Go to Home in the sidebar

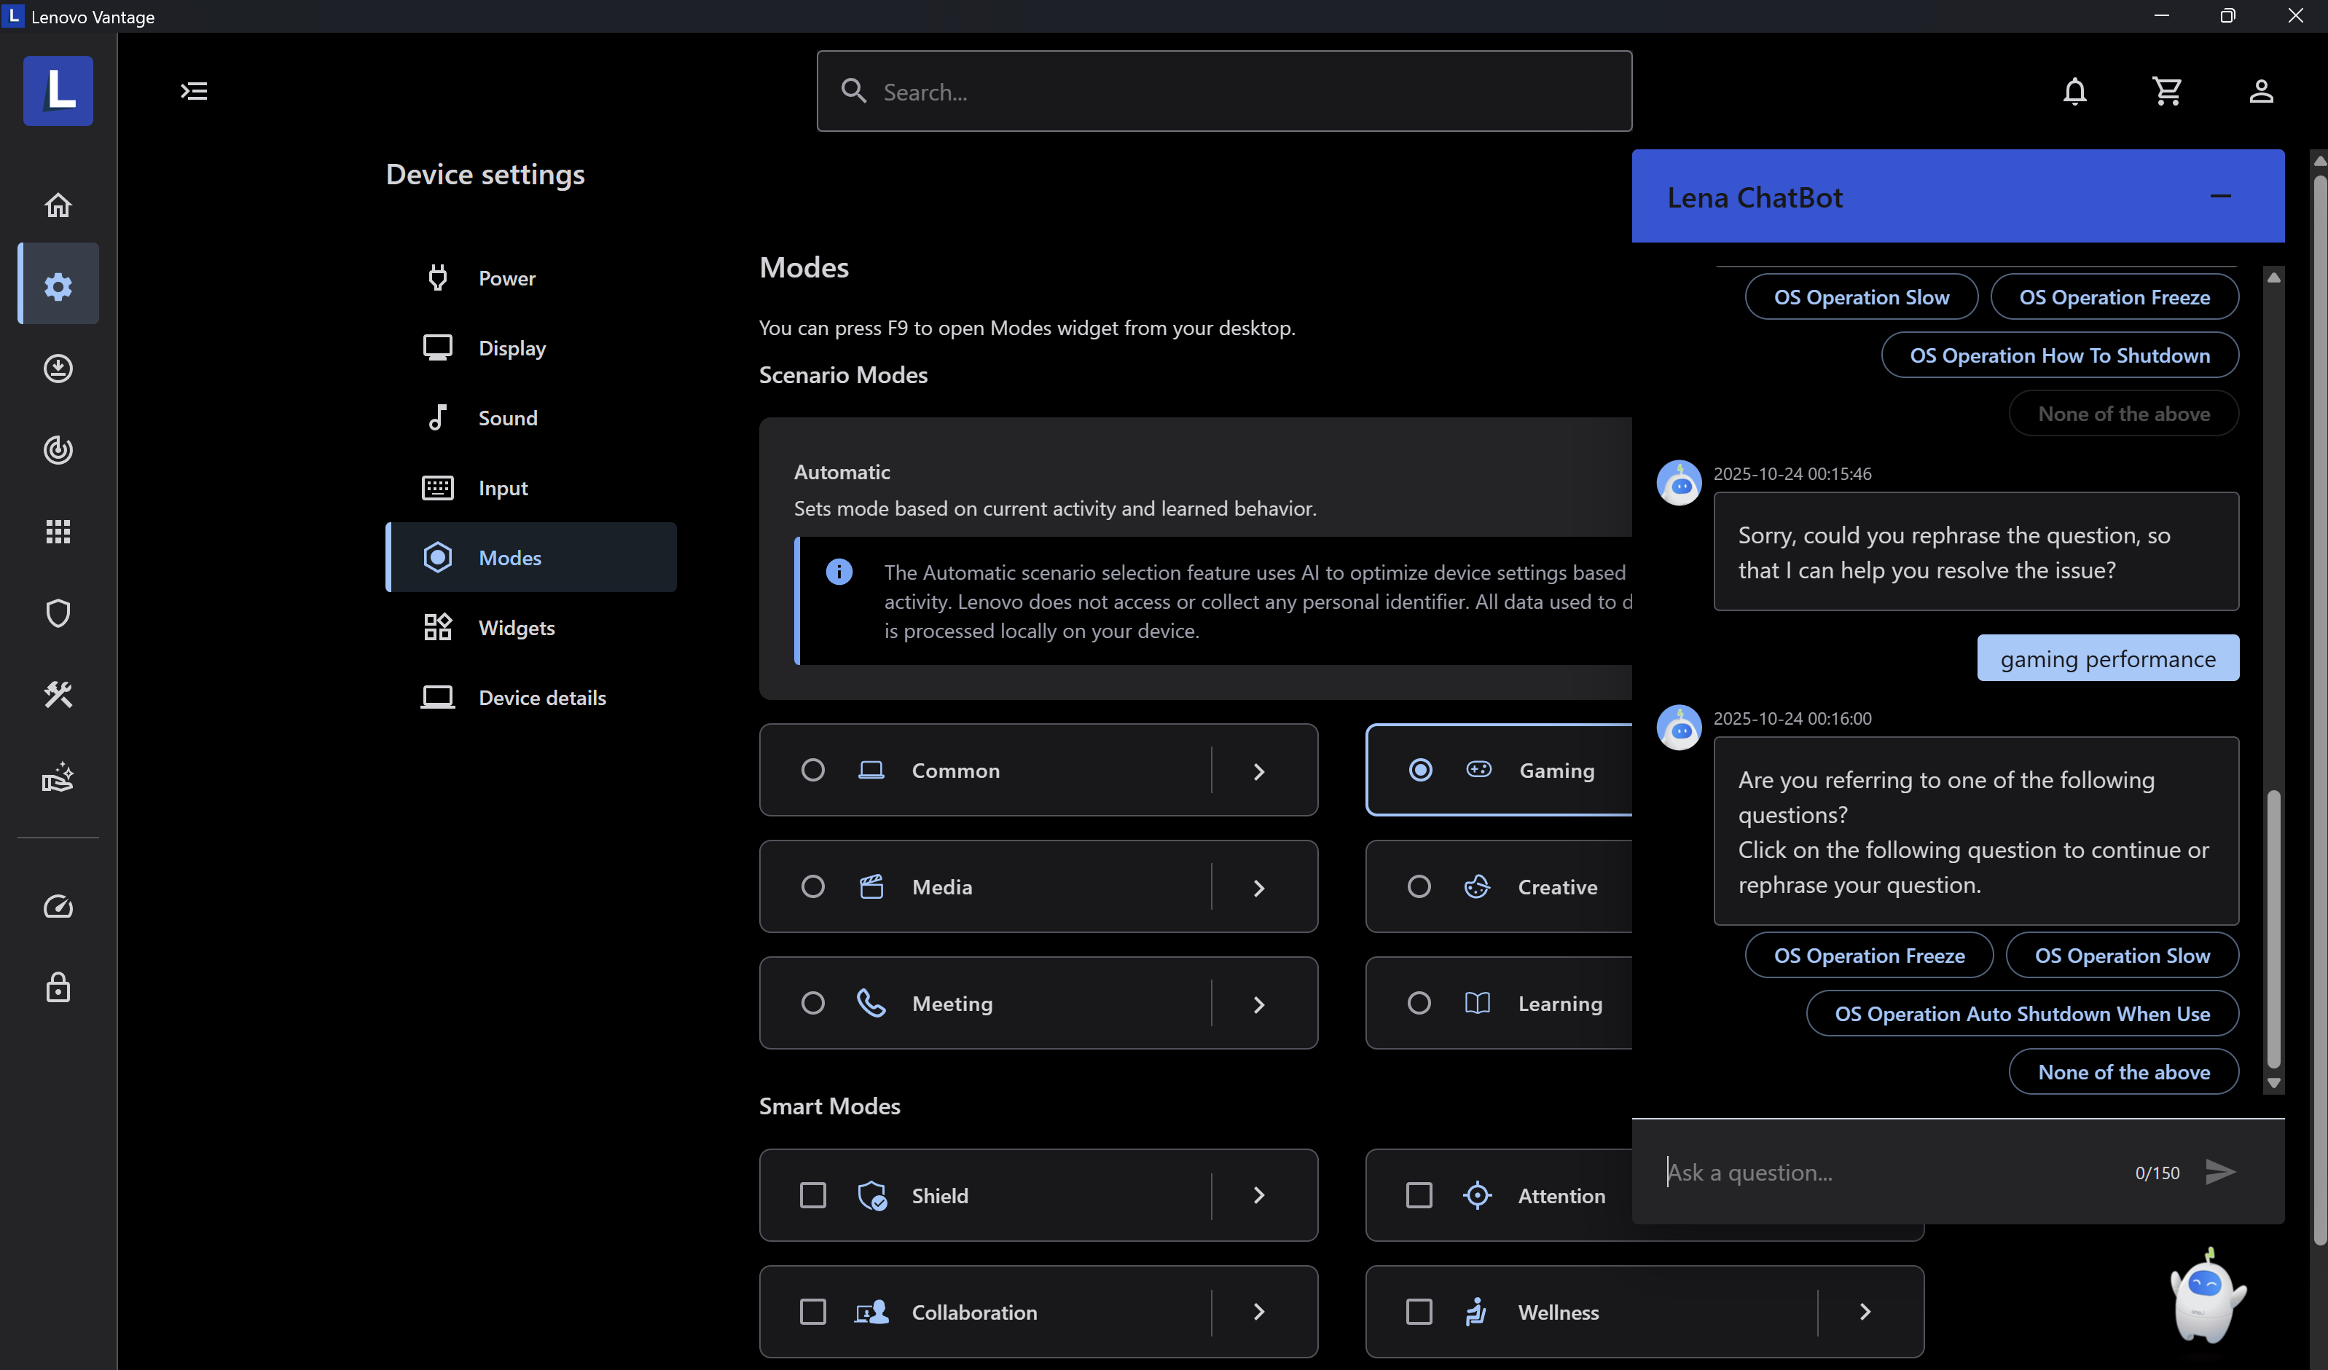[58, 205]
